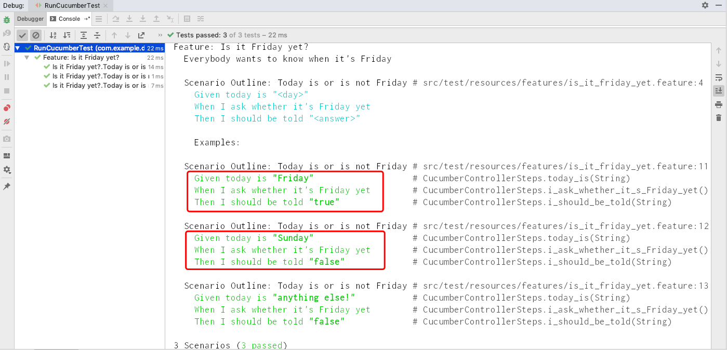Click the console Print icon
This screenshot has width=727, height=350.
[x=719, y=104]
